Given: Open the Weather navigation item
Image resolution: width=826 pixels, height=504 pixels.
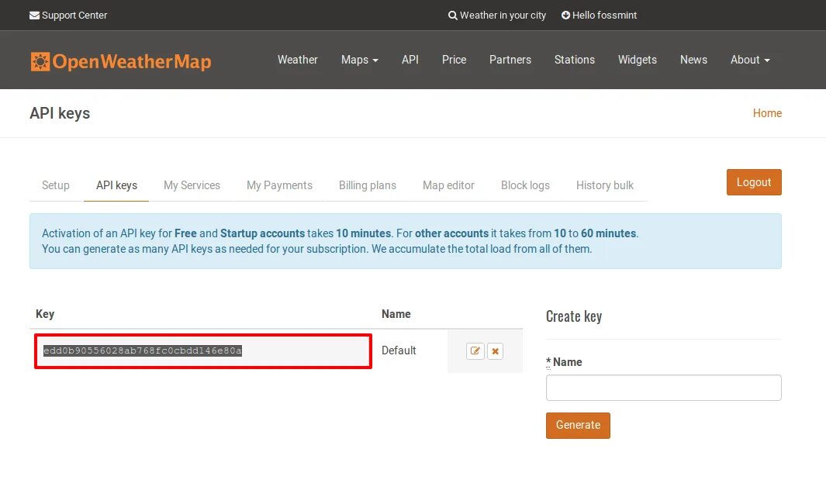Looking at the screenshot, I should tap(298, 60).
